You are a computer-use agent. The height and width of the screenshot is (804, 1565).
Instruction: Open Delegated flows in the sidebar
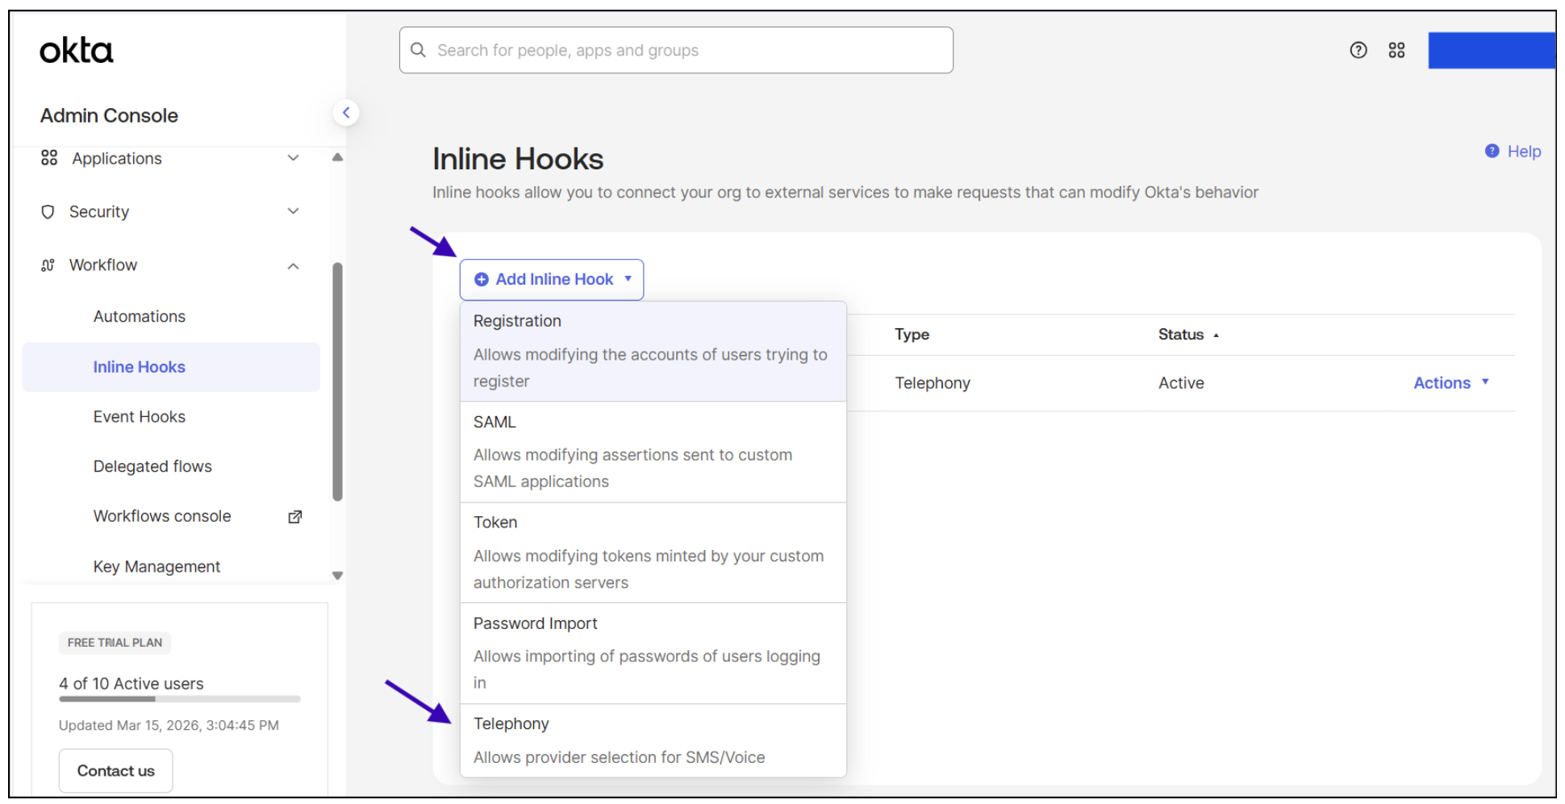click(152, 466)
